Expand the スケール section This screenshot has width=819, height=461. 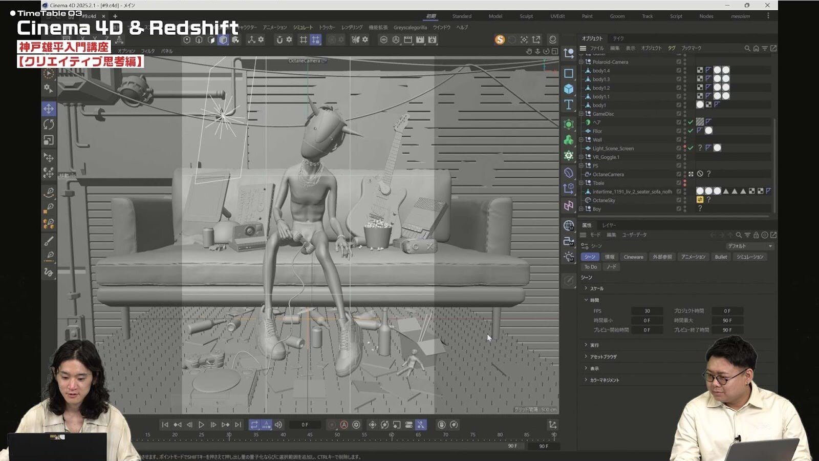pyautogui.click(x=586, y=288)
